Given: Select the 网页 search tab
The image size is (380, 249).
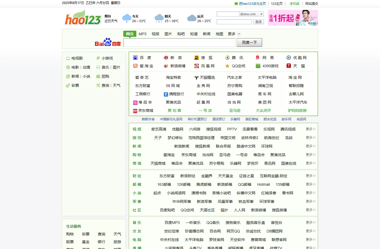Looking at the screenshot, I should [130, 34].
